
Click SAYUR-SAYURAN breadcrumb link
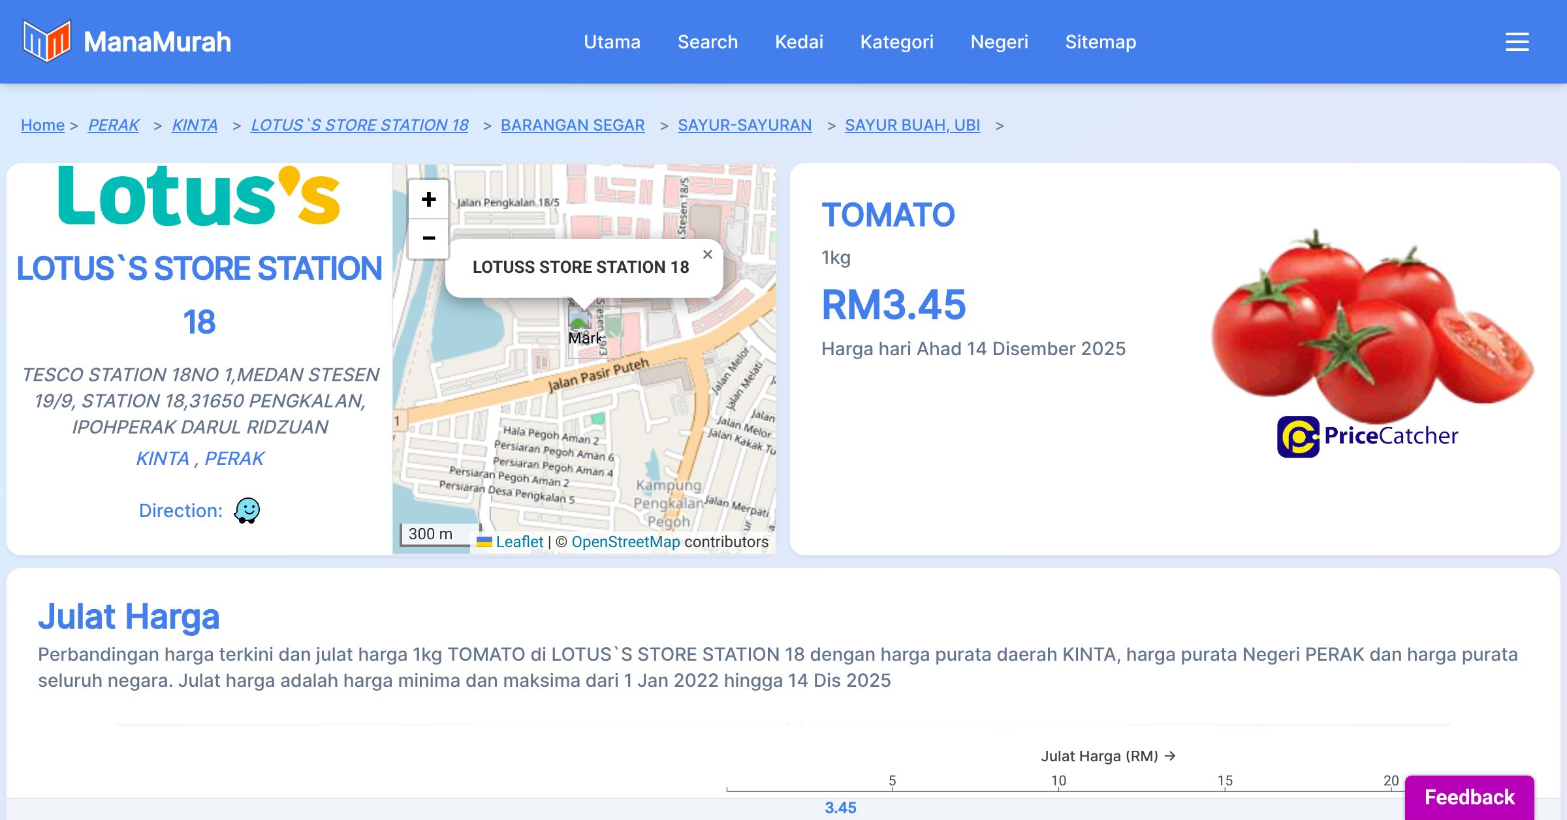coord(744,125)
